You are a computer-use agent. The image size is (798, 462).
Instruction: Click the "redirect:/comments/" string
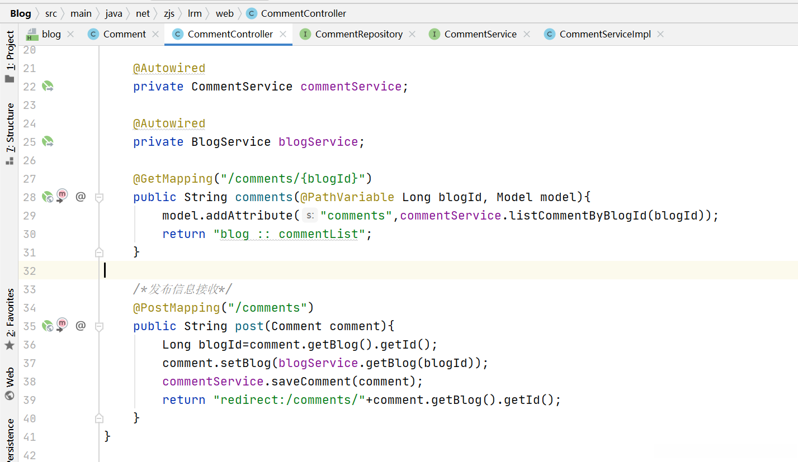290,400
